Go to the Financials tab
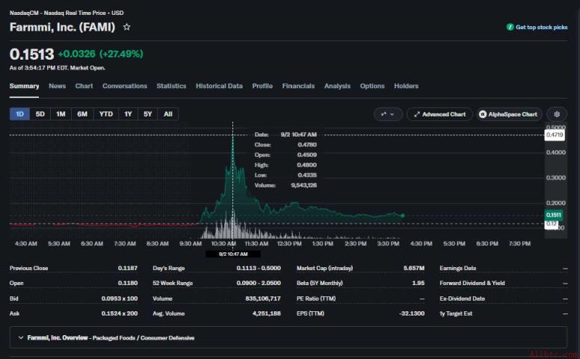The height and width of the screenshot is (359, 580). 298,86
